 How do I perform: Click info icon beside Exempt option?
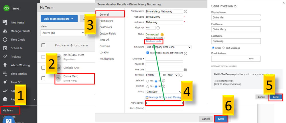pos(163,86)
